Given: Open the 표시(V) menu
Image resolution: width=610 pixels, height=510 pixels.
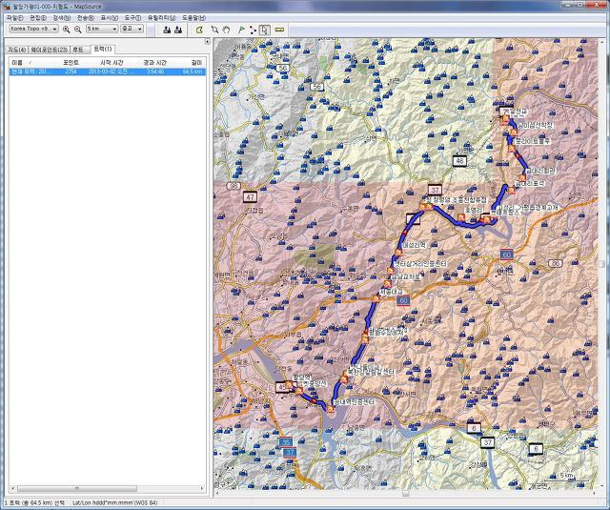Looking at the screenshot, I should [109, 18].
